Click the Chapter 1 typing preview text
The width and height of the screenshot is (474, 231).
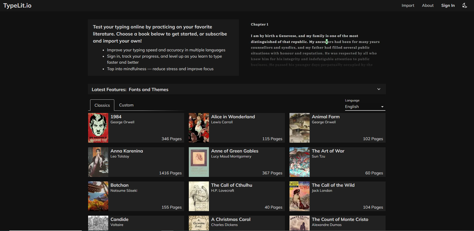click(315, 48)
